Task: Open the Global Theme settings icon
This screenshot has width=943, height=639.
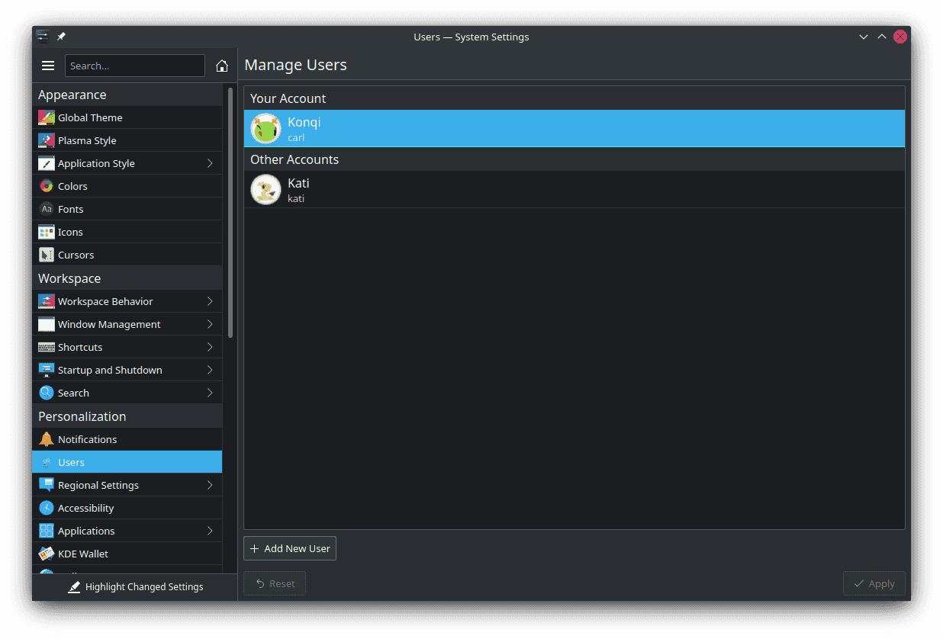Action: click(46, 117)
